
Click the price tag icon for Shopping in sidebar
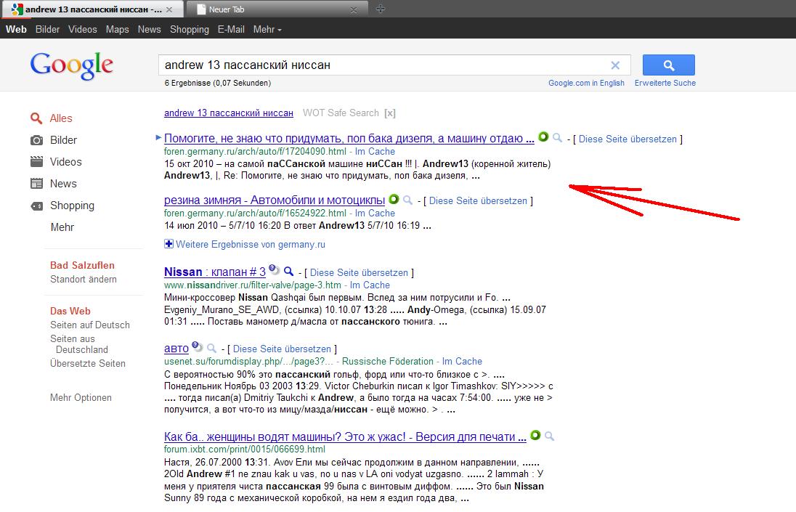[36, 206]
